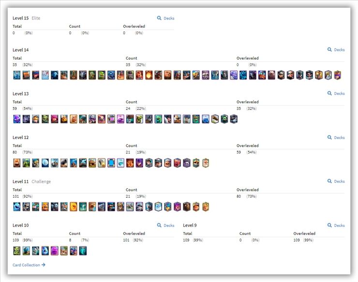
Task: Select the Cannon card in Level 12
Action: click(x=64, y=163)
